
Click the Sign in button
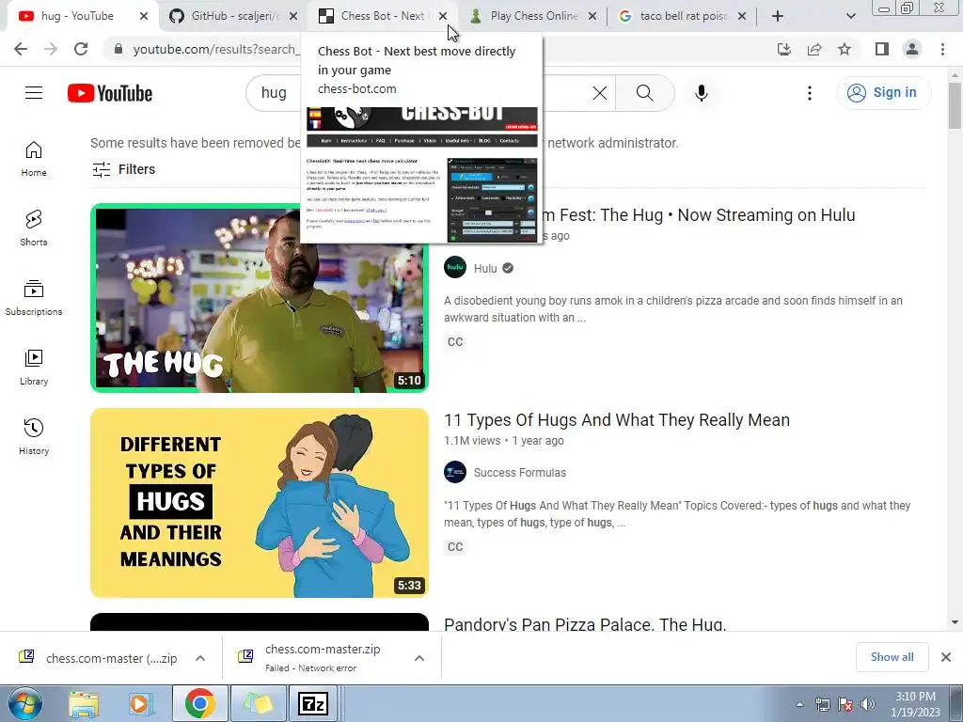(884, 93)
